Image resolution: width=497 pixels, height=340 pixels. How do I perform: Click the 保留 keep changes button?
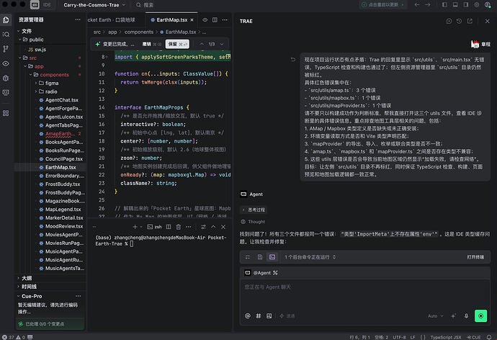pos(177,44)
